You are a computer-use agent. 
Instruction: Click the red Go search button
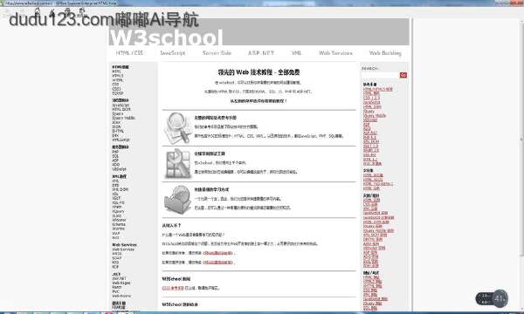403,75
